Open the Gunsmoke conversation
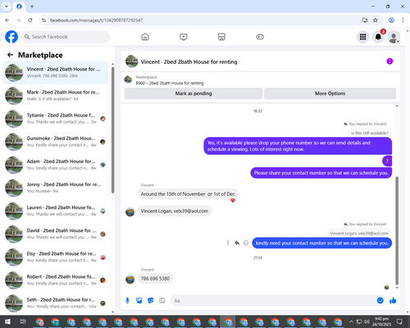The image size is (410, 328). tap(55, 142)
